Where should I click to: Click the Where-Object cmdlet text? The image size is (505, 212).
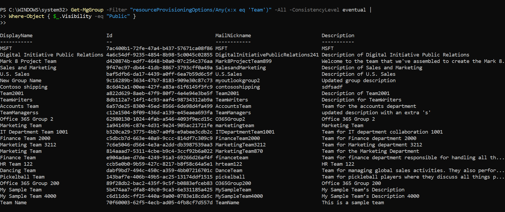(x=27, y=16)
